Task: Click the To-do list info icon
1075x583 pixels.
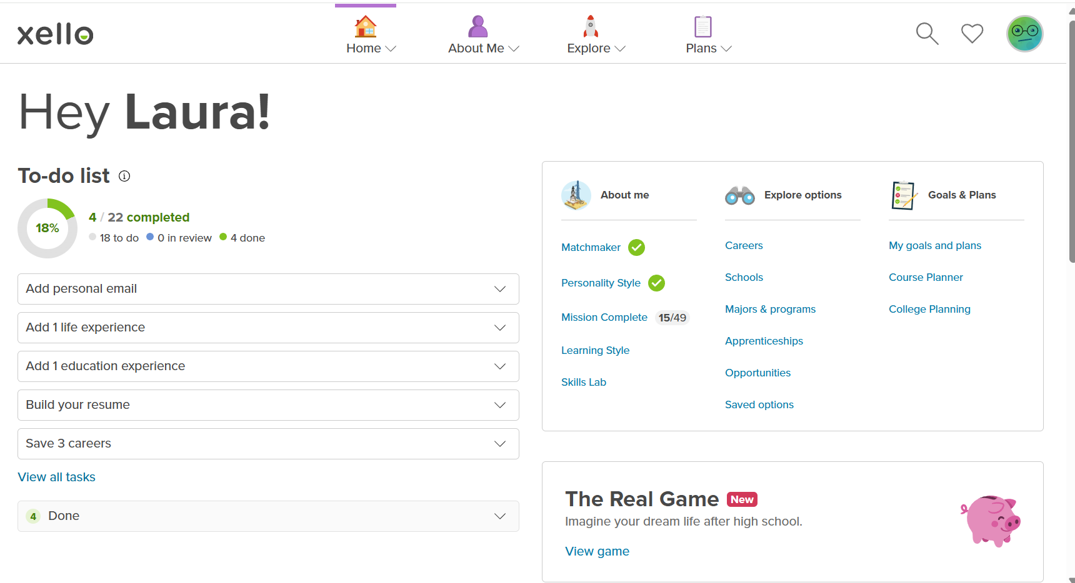Action: (x=124, y=176)
